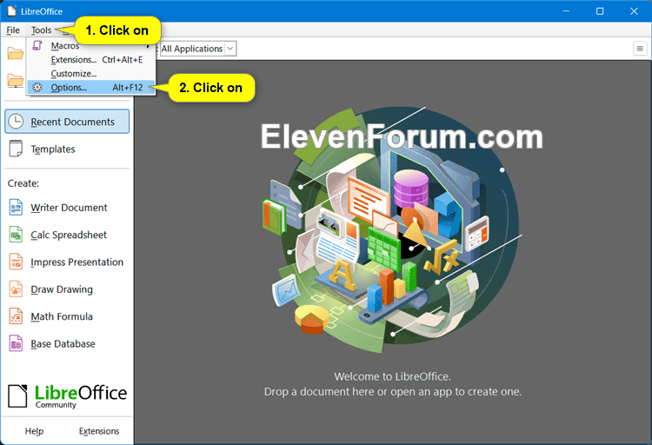Click the Options gear icon
Viewport: 652px width, 445px height.
click(x=37, y=87)
